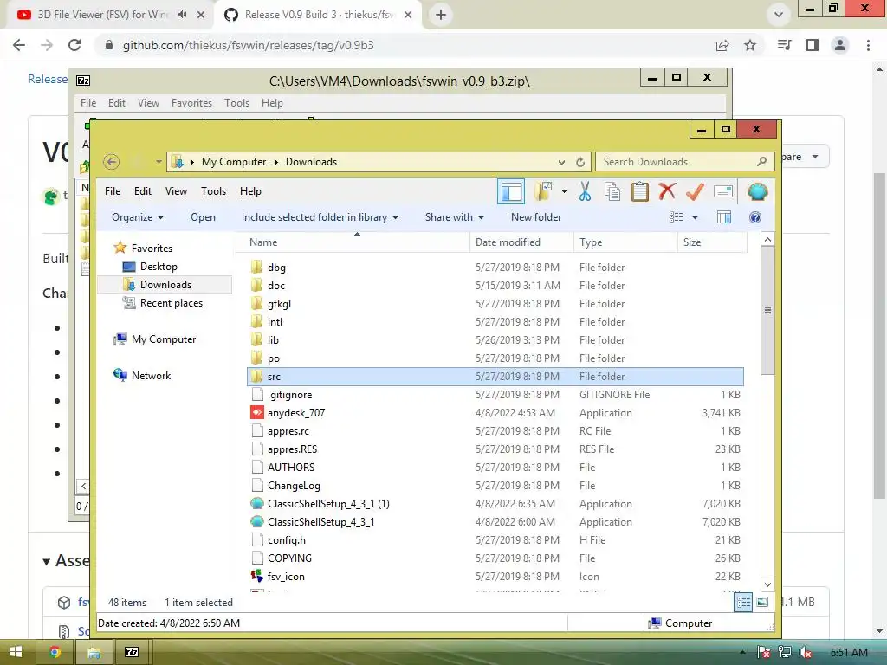The width and height of the screenshot is (887, 665).
Task: Switch to details view icon in status bar
Action: (743, 603)
